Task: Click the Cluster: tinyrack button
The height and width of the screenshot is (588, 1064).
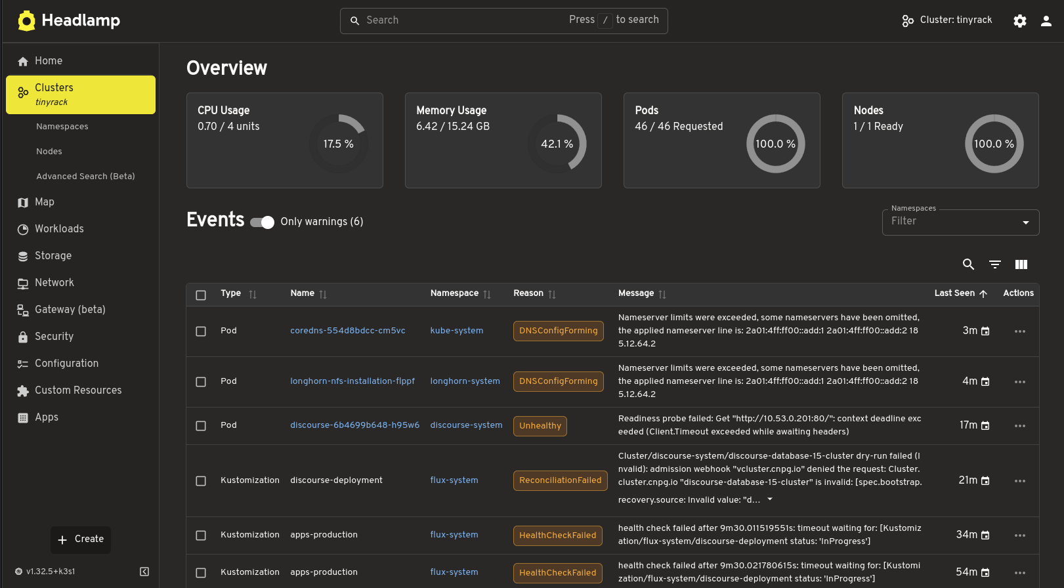Action: [947, 20]
